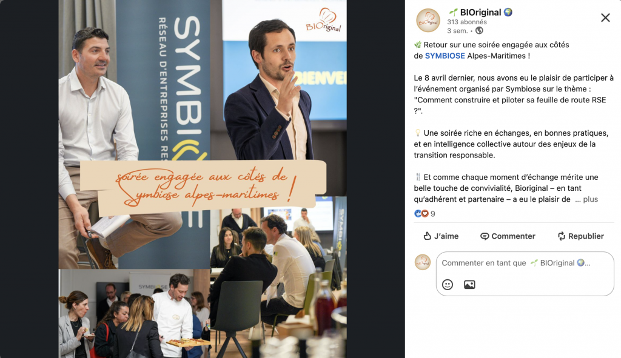Click the globe visibility icon beside 3 sem.
Viewport: 621px width, 358px height.
(479, 30)
